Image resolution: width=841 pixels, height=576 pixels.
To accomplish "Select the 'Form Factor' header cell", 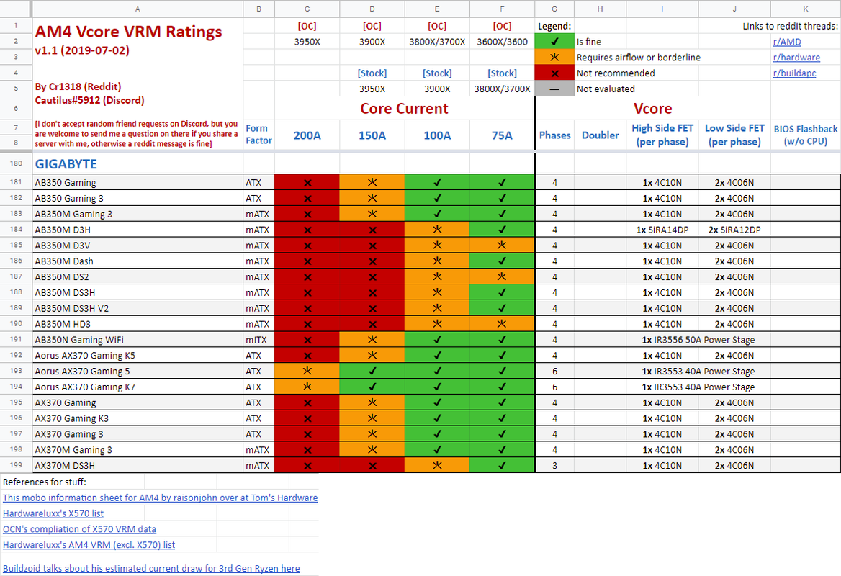I will point(258,135).
